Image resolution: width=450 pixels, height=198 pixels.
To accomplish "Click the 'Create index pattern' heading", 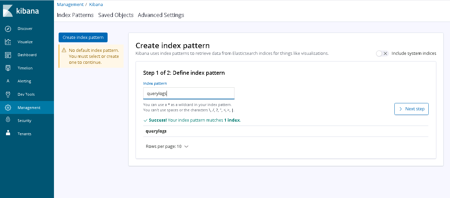I will (x=173, y=46).
